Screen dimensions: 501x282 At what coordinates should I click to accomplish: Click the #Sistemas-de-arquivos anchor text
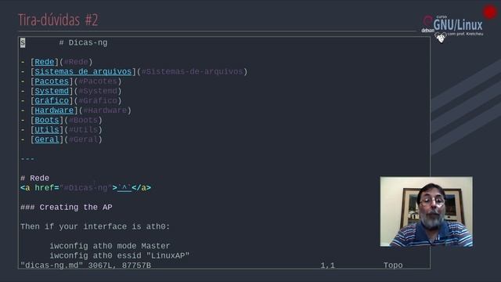(x=193, y=71)
